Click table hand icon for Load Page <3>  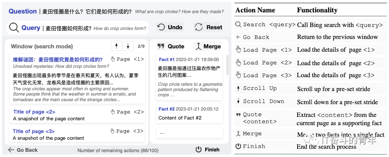[x=238, y=75]
